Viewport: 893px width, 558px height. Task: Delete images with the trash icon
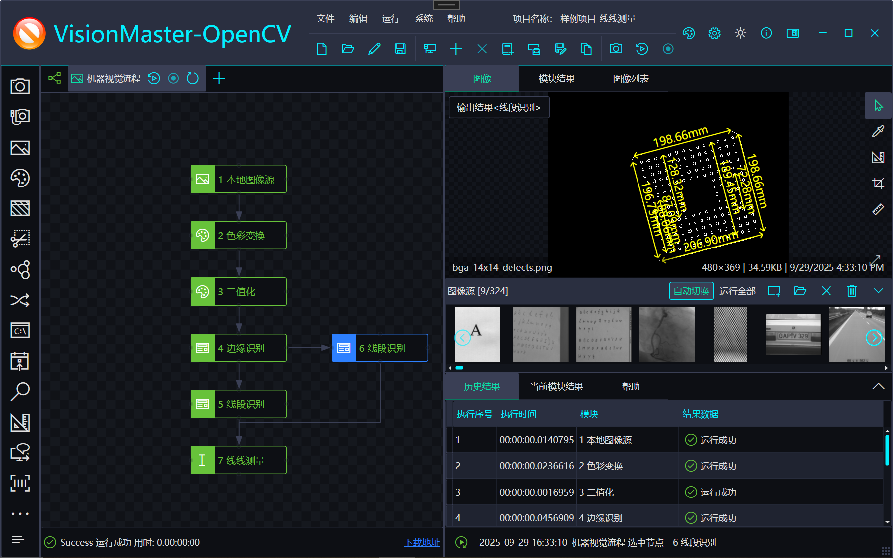point(852,291)
